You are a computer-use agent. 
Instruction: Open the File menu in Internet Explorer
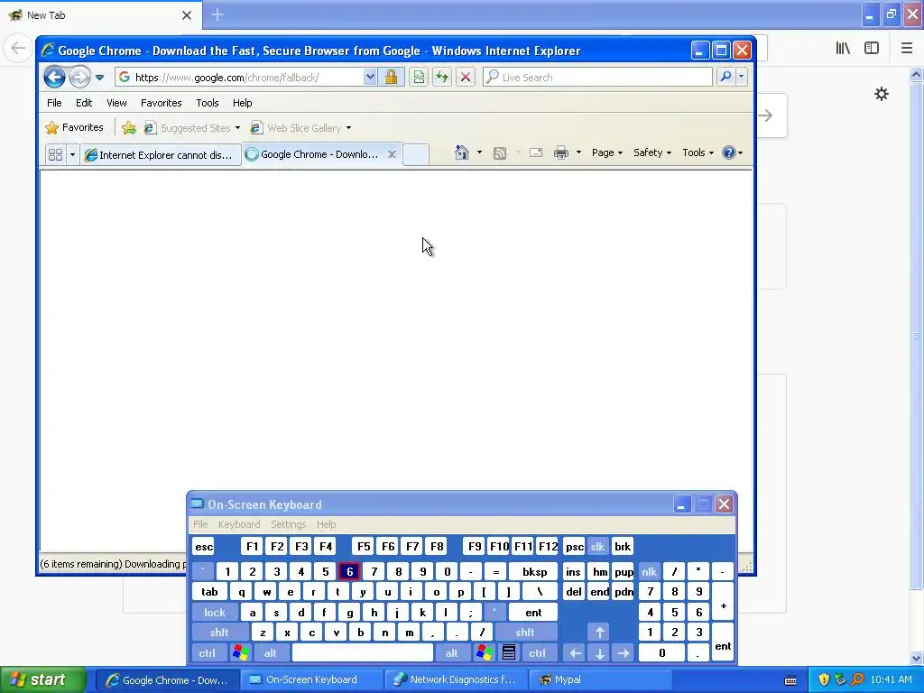tap(54, 103)
